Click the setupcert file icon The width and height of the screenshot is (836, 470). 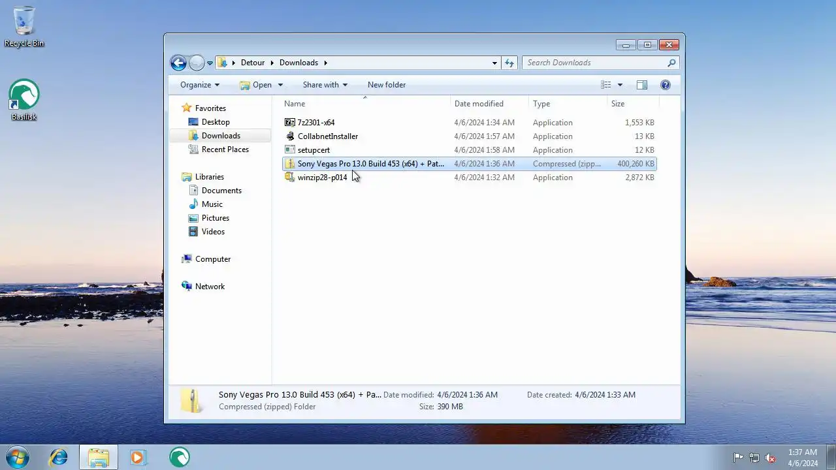tap(290, 150)
